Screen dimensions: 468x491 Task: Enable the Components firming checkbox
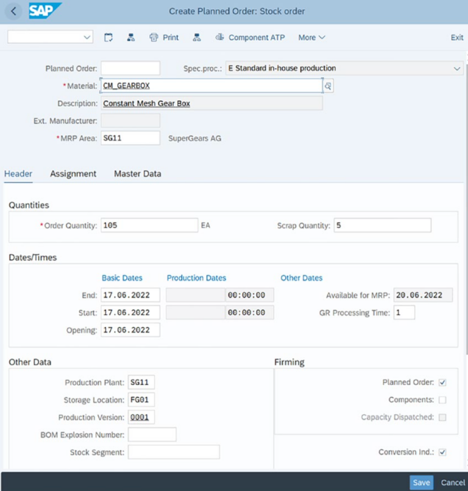(x=442, y=400)
